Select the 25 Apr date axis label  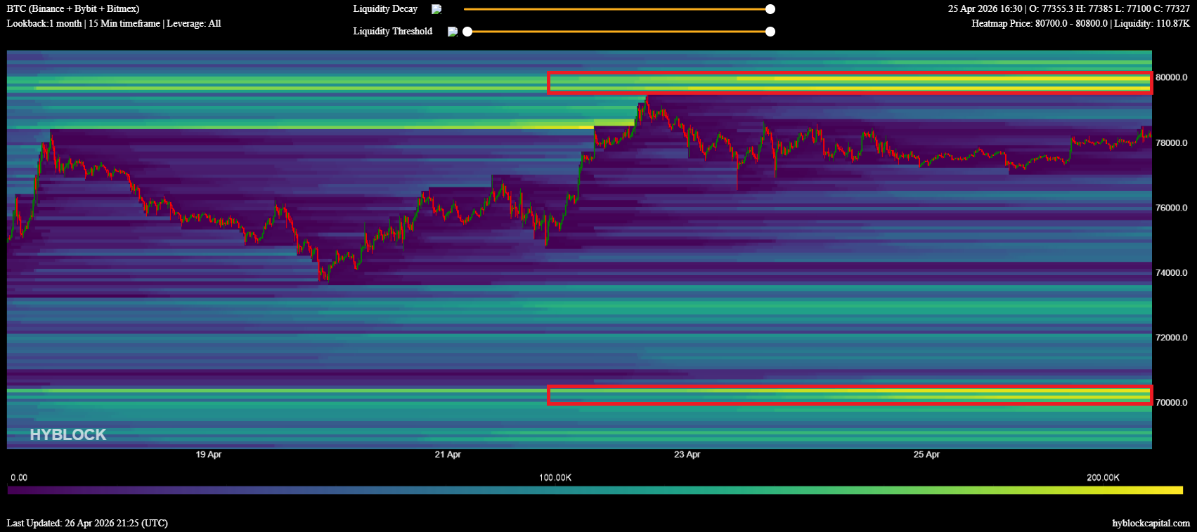click(926, 455)
